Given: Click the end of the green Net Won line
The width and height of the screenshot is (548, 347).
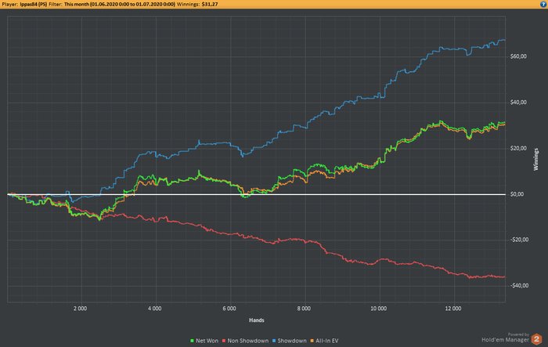Looking at the screenshot, I should coord(505,122).
